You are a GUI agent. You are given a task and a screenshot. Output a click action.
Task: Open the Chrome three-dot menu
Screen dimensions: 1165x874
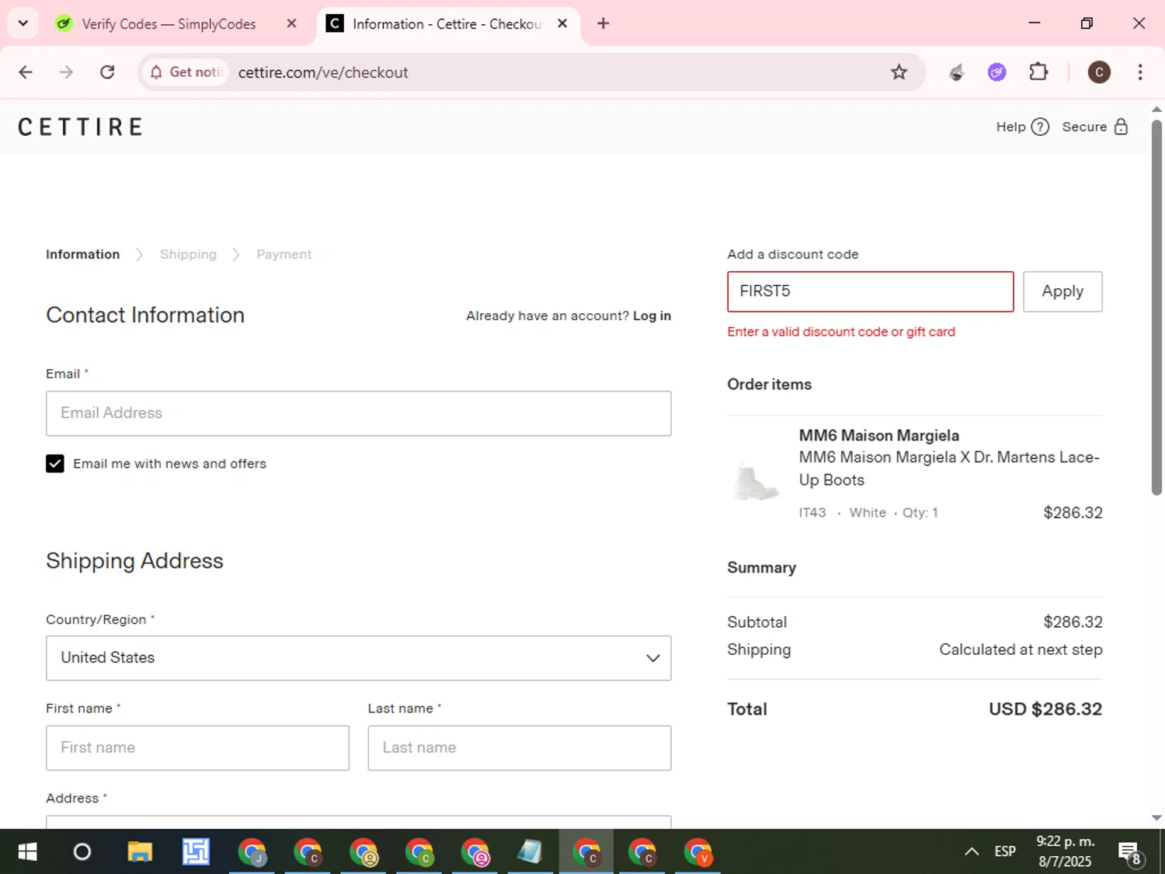pos(1140,72)
